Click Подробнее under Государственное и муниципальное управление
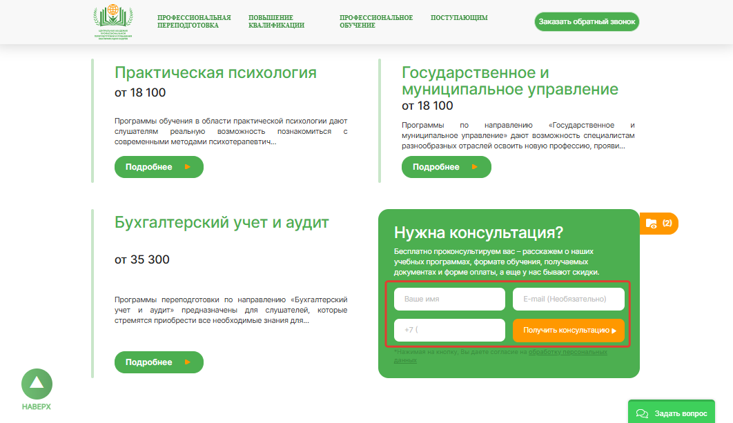The height and width of the screenshot is (423, 733). (x=447, y=167)
